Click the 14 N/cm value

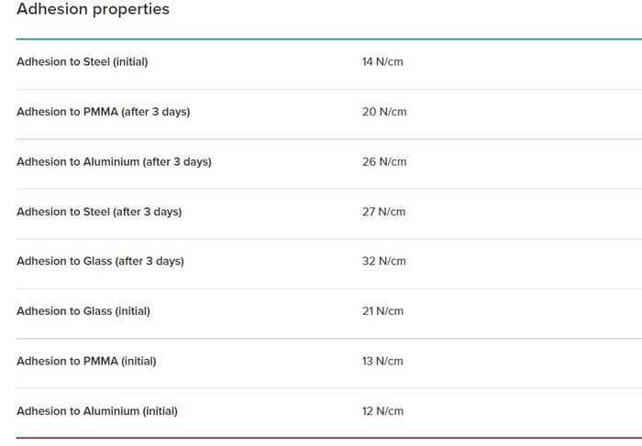coord(382,62)
